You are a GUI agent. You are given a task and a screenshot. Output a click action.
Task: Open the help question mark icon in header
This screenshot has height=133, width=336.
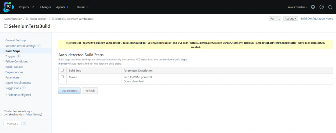click(x=322, y=7)
